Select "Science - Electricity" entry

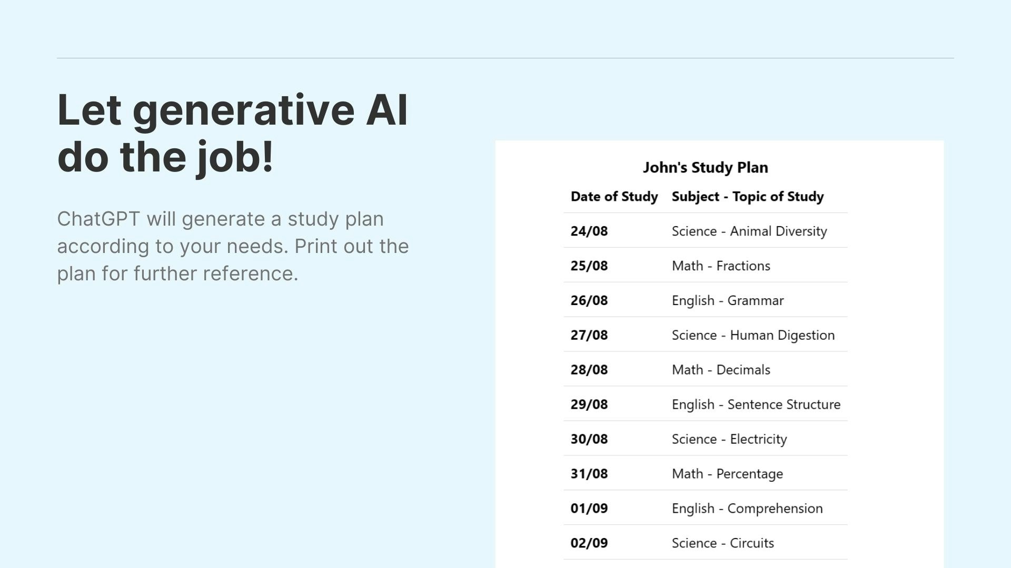729,439
